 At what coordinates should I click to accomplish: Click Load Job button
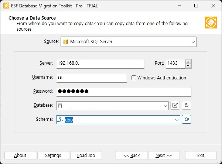click(x=86, y=156)
